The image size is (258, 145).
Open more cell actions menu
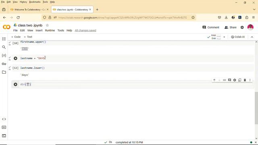click(x=250, y=80)
